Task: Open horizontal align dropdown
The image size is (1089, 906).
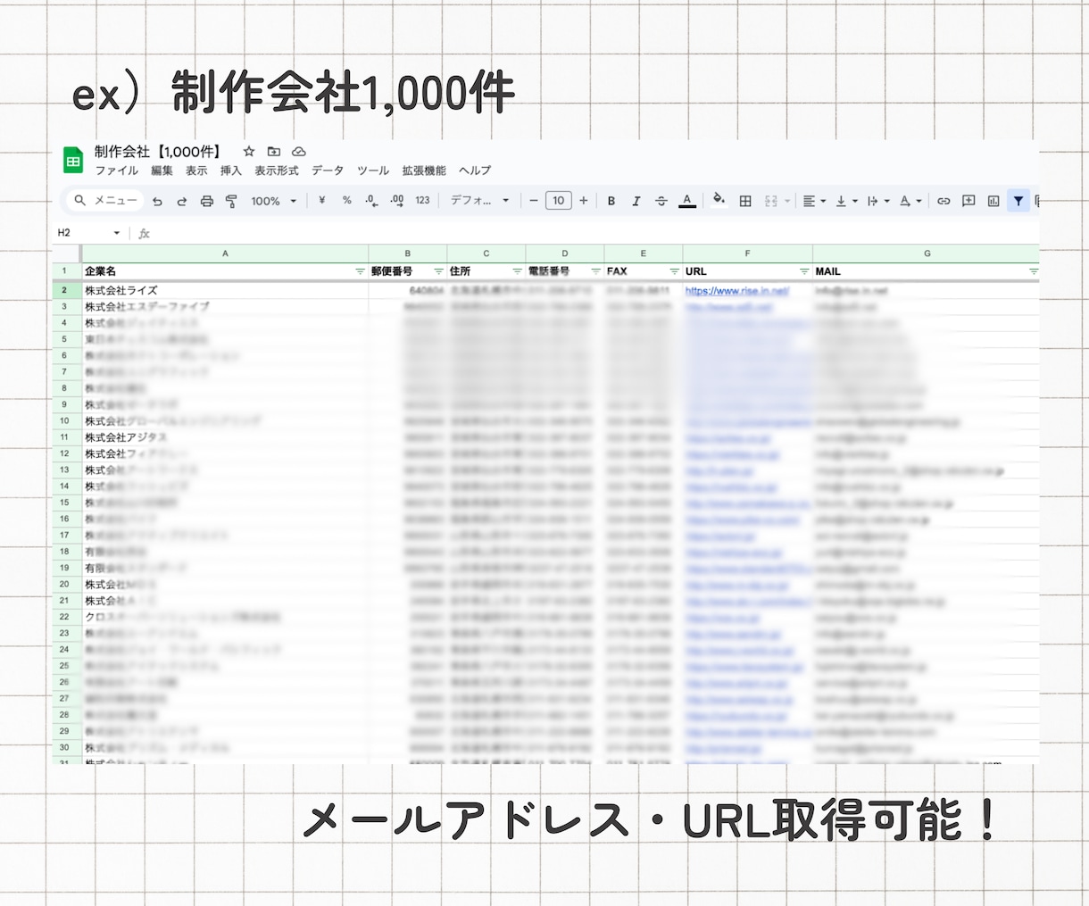Action: pos(813,201)
